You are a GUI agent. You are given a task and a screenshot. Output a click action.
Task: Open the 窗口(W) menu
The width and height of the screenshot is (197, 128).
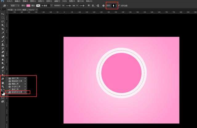tap(81, 1)
